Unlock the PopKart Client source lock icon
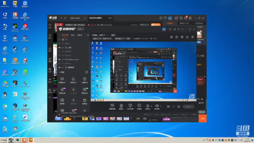254x143 pixels. tap(63, 59)
